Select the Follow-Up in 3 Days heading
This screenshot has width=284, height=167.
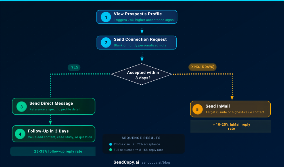pos(48,131)
